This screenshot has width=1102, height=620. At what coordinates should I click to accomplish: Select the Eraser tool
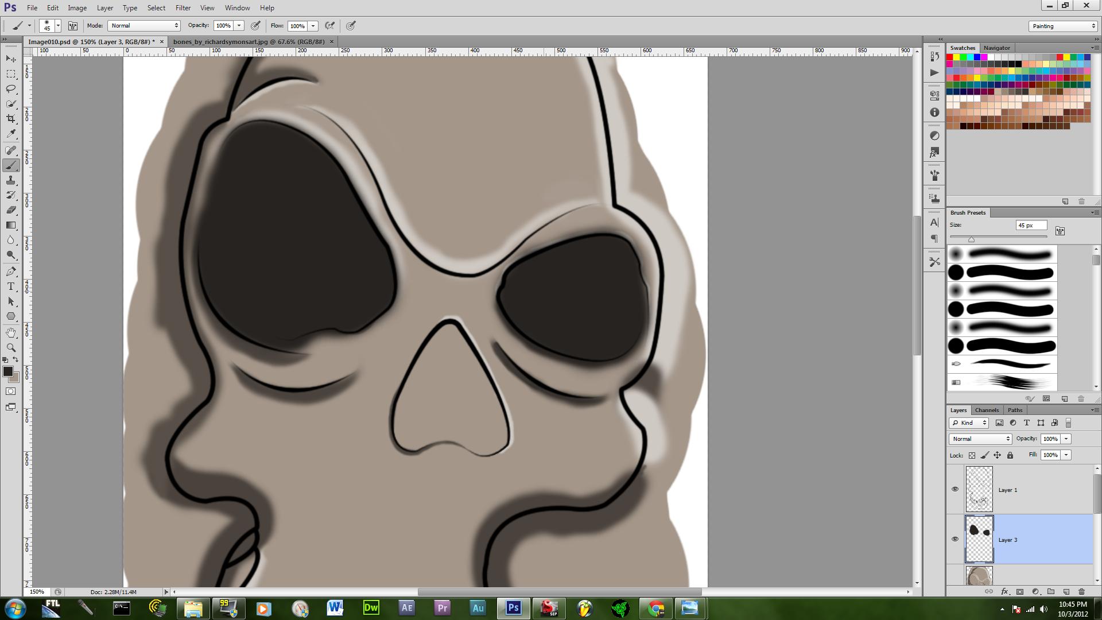(11, 210)
